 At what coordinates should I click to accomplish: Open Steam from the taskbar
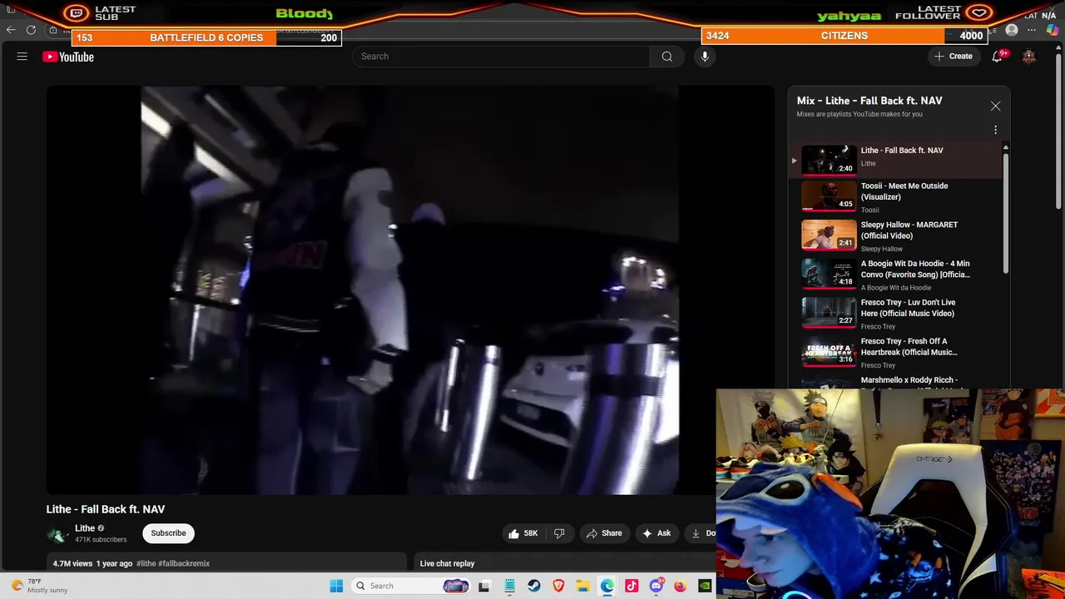tap(534, 586)
